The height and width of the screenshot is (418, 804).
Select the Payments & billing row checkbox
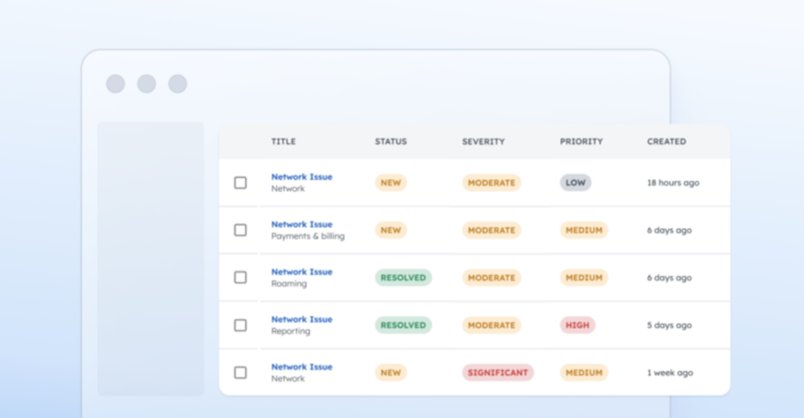[240, 230]
